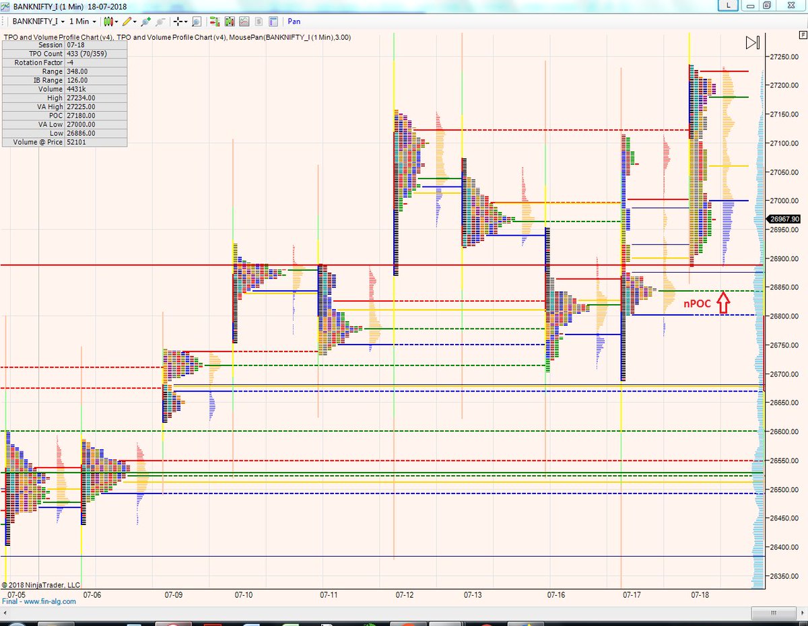808x626 pixels.
Task: Click the scrollbar right arrow
Action: click(x=803, y=613)
